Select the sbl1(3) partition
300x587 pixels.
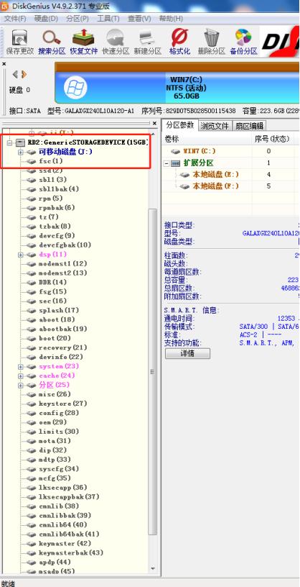(52, 180)
